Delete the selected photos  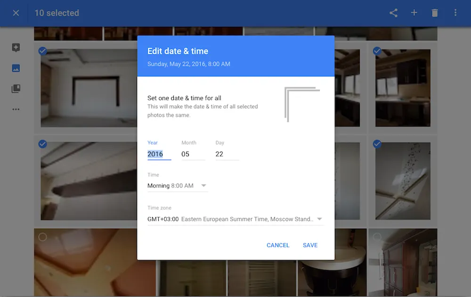coord(435,13)
